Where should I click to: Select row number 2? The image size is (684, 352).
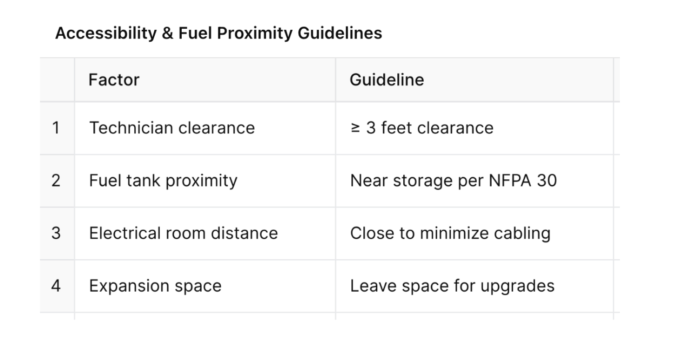[56, 180]
